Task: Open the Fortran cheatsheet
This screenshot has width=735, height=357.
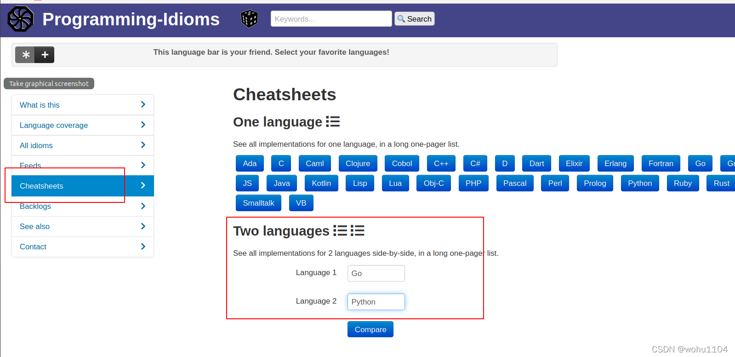Action: [661, 163]
